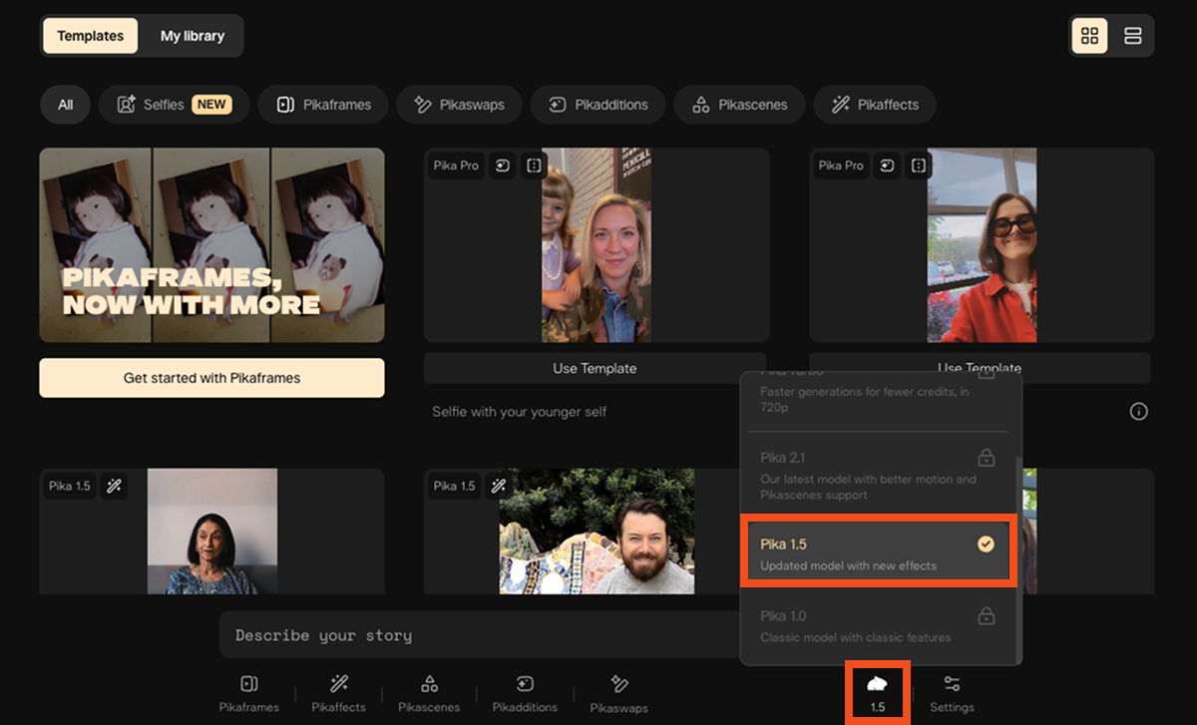1197x725 pixels.
Task: Click 'Selfie with your younger self' caption
Action: (519, 411)
